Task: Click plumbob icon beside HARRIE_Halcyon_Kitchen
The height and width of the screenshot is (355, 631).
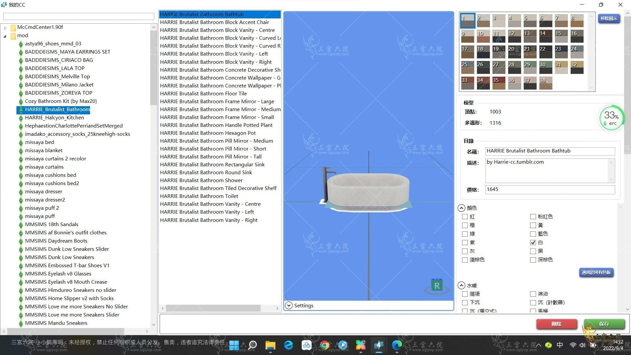Action: [21, 118]
